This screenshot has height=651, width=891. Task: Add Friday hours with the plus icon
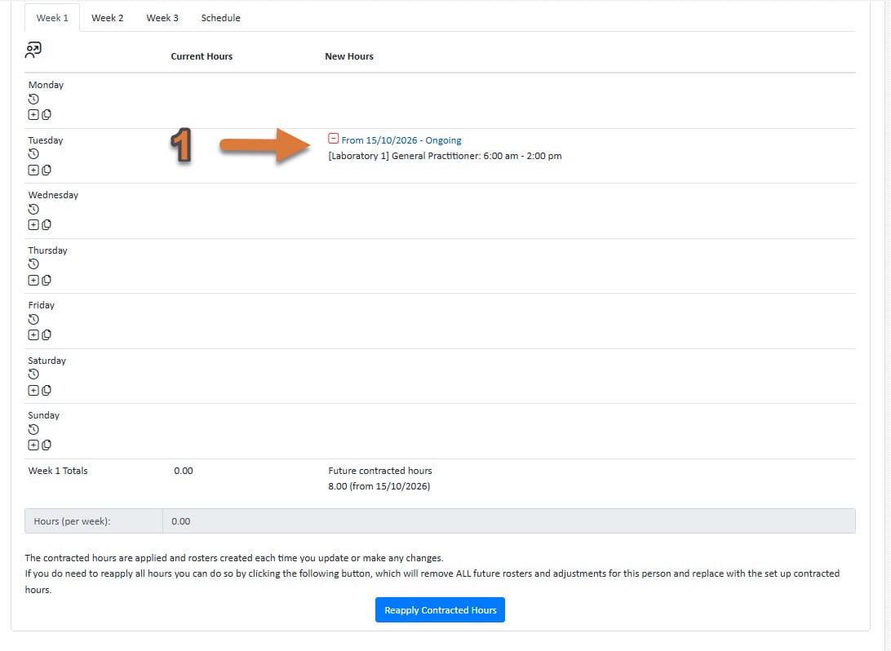33,335
